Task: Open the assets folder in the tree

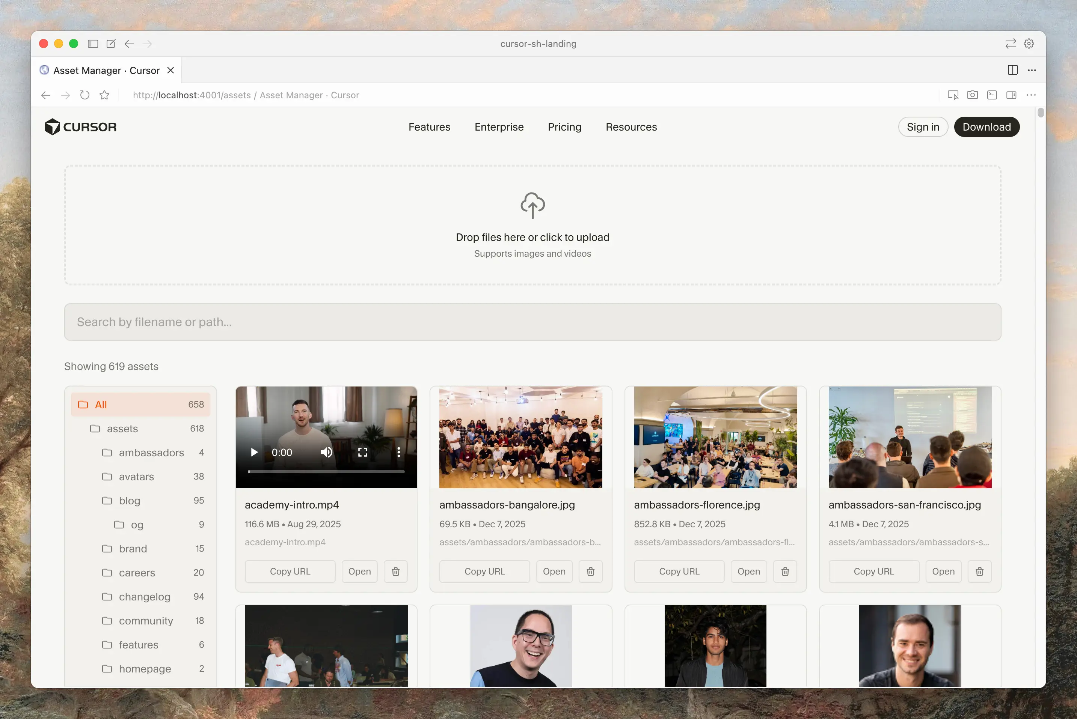Action: [x=122, y=429]
